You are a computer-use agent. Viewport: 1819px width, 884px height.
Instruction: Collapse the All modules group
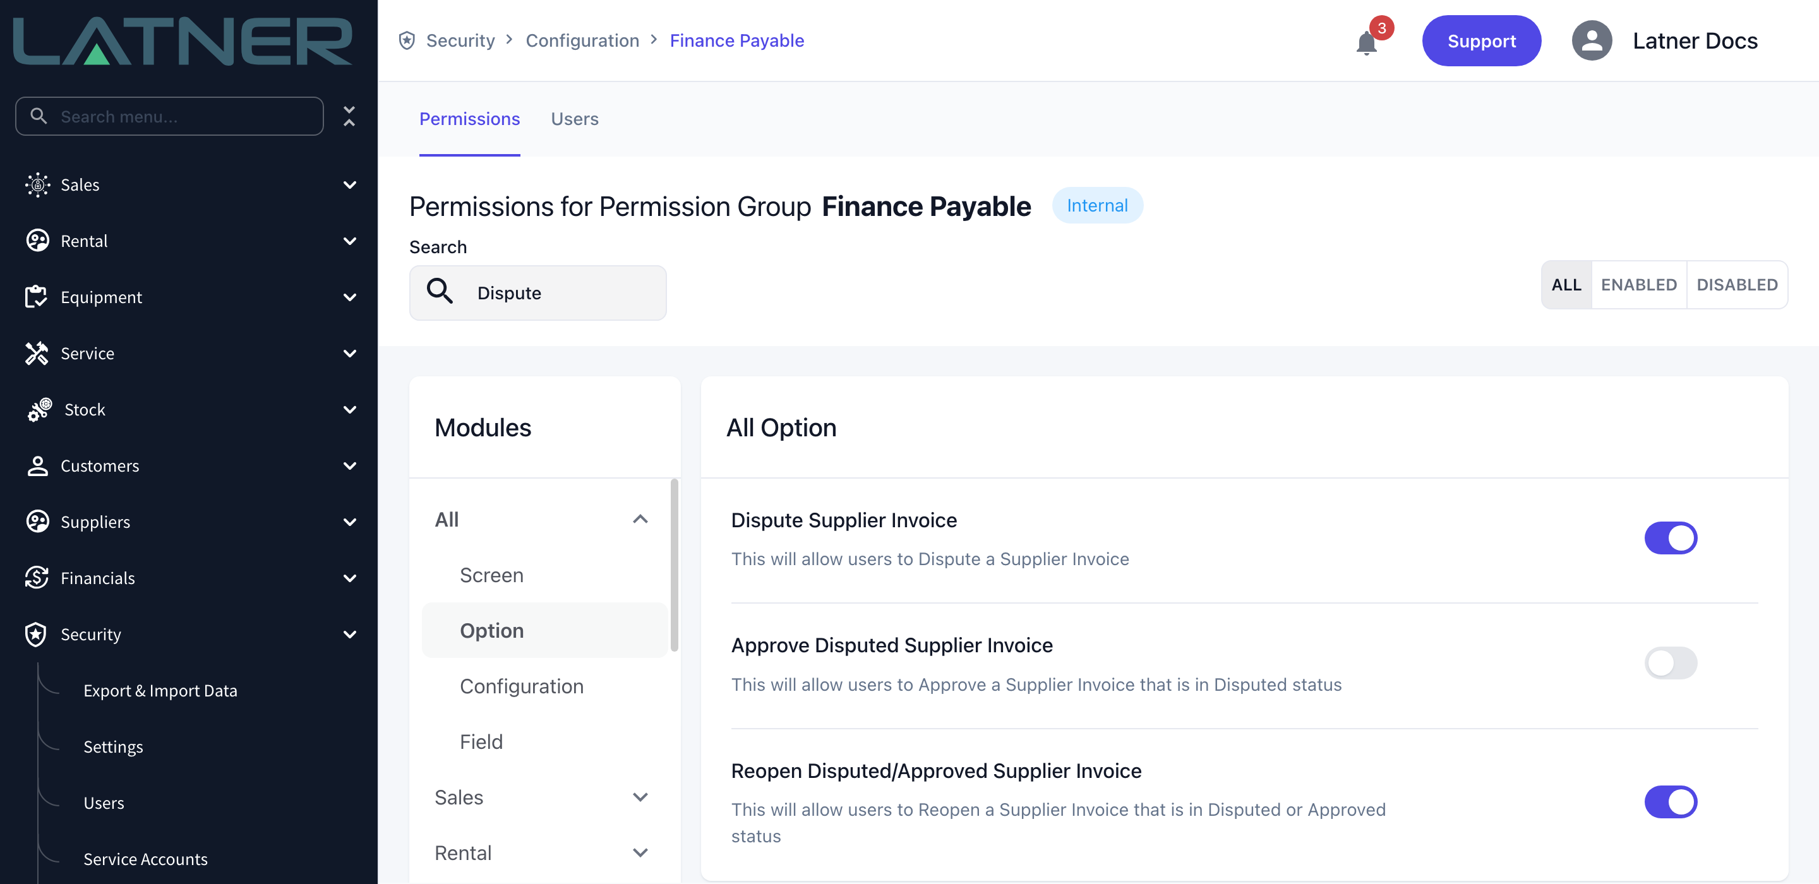[x=640, y=519]
